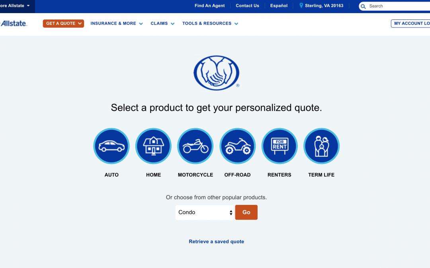
Task: Expand the Get A Quote dropdown
Action: tap(63, 23)
